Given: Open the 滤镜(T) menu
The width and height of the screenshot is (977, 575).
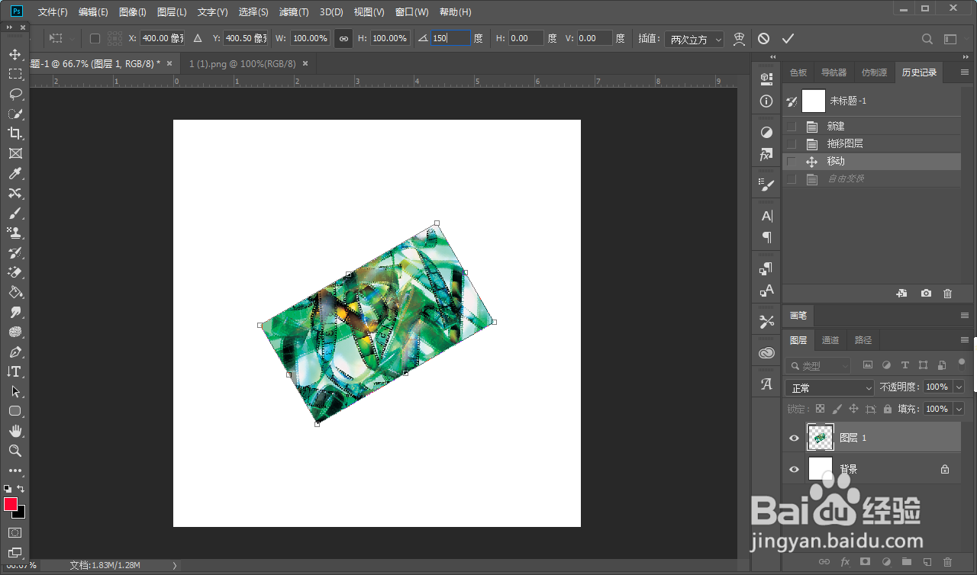Looking at the screenshot, I should tap(294, 12).
